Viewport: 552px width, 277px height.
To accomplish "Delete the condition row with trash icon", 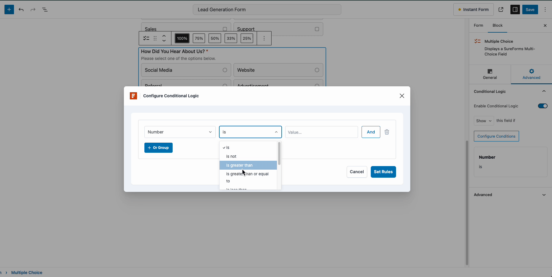I will pos(387,132).
